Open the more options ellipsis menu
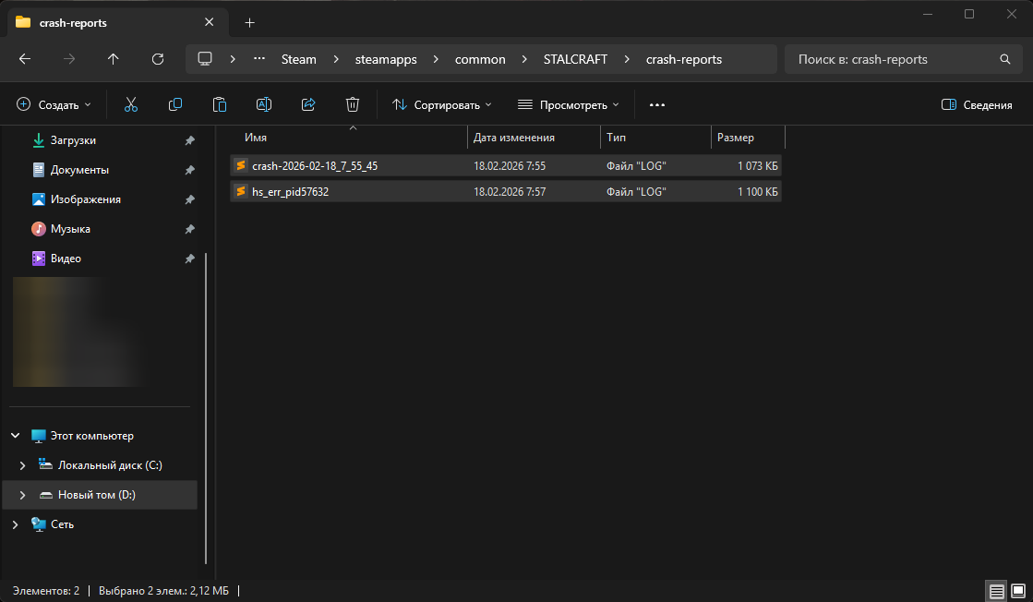 coord(657,105)
